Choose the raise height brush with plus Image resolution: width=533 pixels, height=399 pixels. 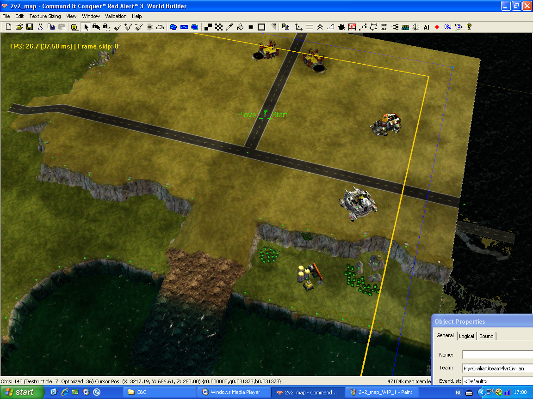[128, 27]
